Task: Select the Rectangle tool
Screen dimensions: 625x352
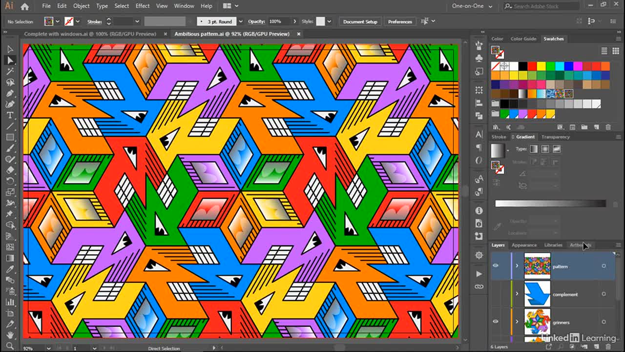Action: 10,137
